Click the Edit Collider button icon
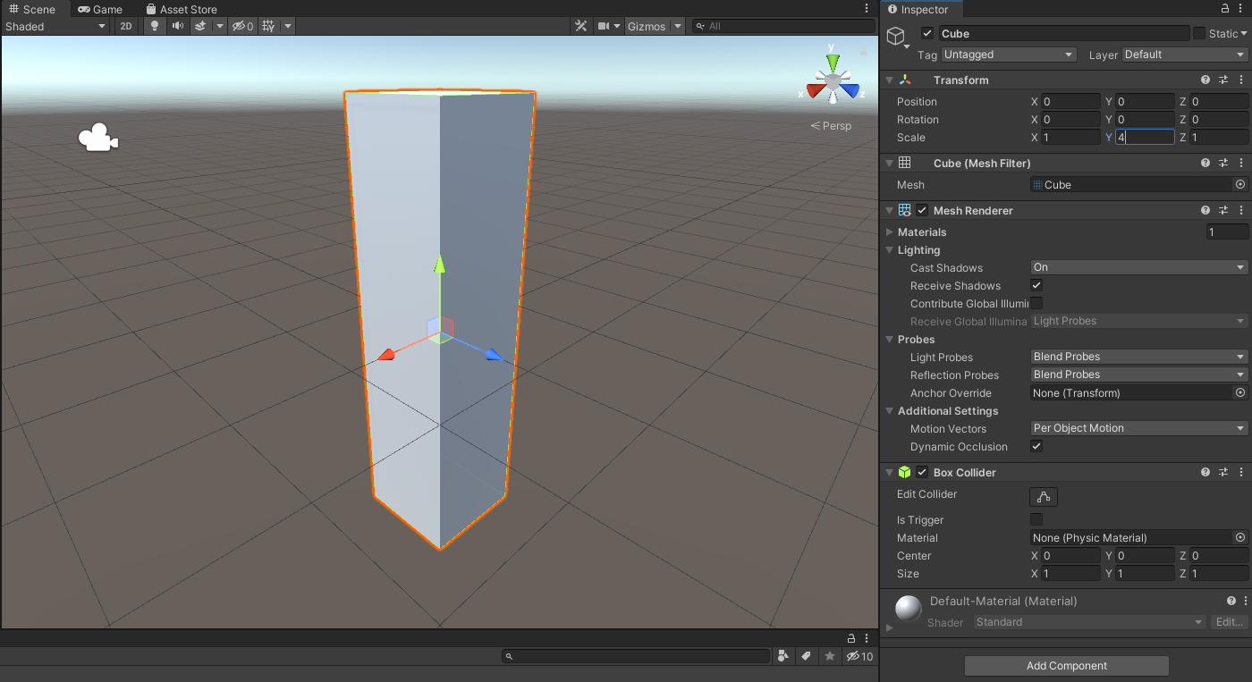Image resolution: width=1252 pixels, height=682 pixels. 1043,496
